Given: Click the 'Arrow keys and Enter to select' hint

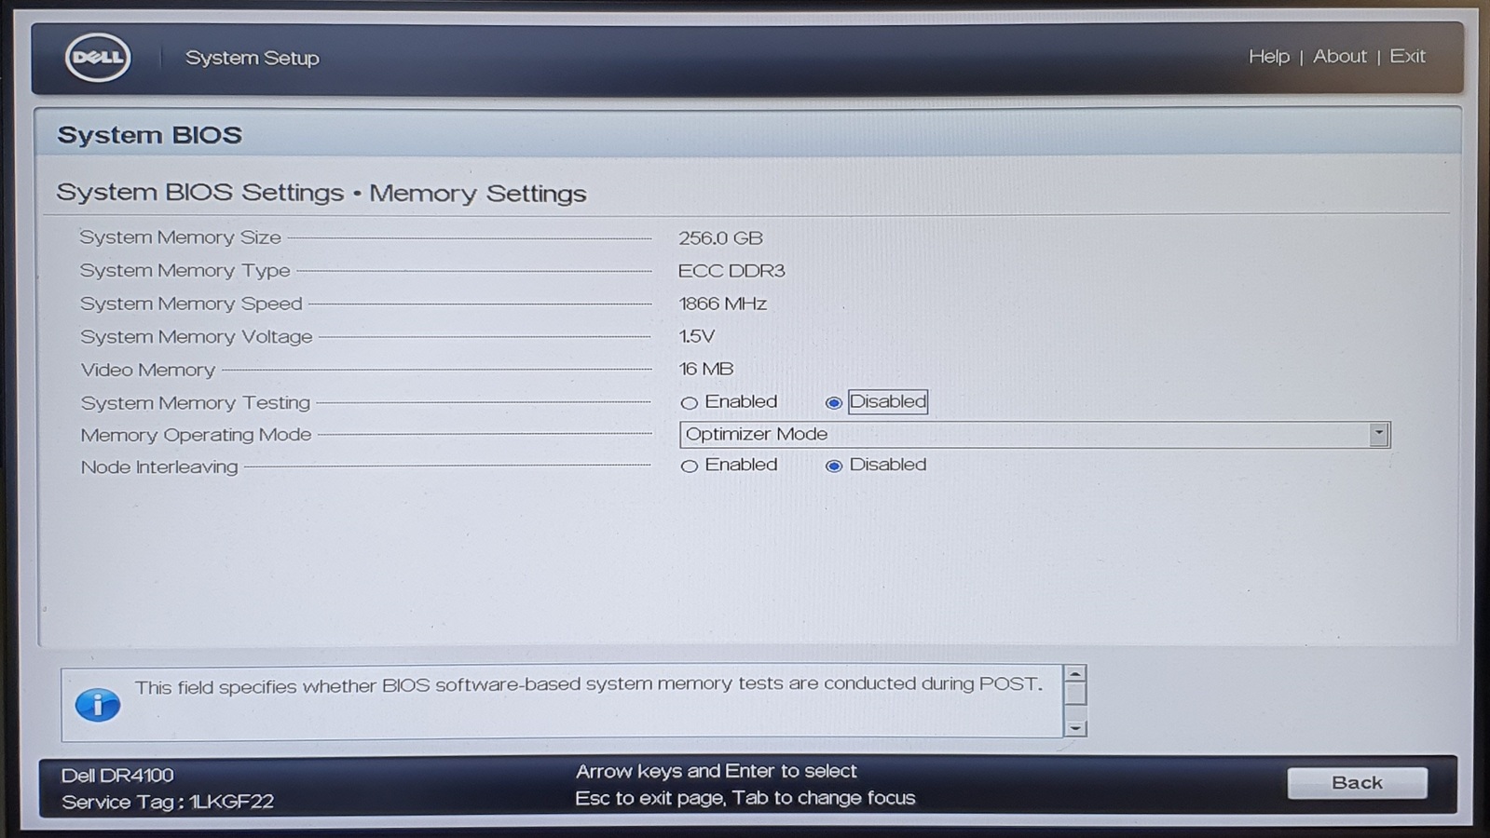Looking at the screenshot, I should (716, 771).
